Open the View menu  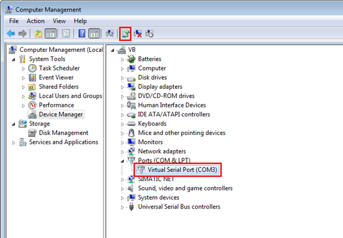point(59,21)
